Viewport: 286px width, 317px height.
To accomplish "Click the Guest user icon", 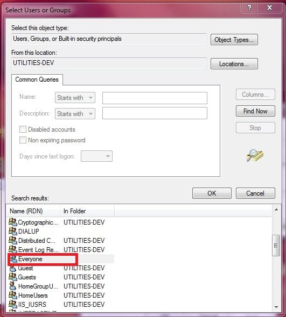I will [13, 269].
